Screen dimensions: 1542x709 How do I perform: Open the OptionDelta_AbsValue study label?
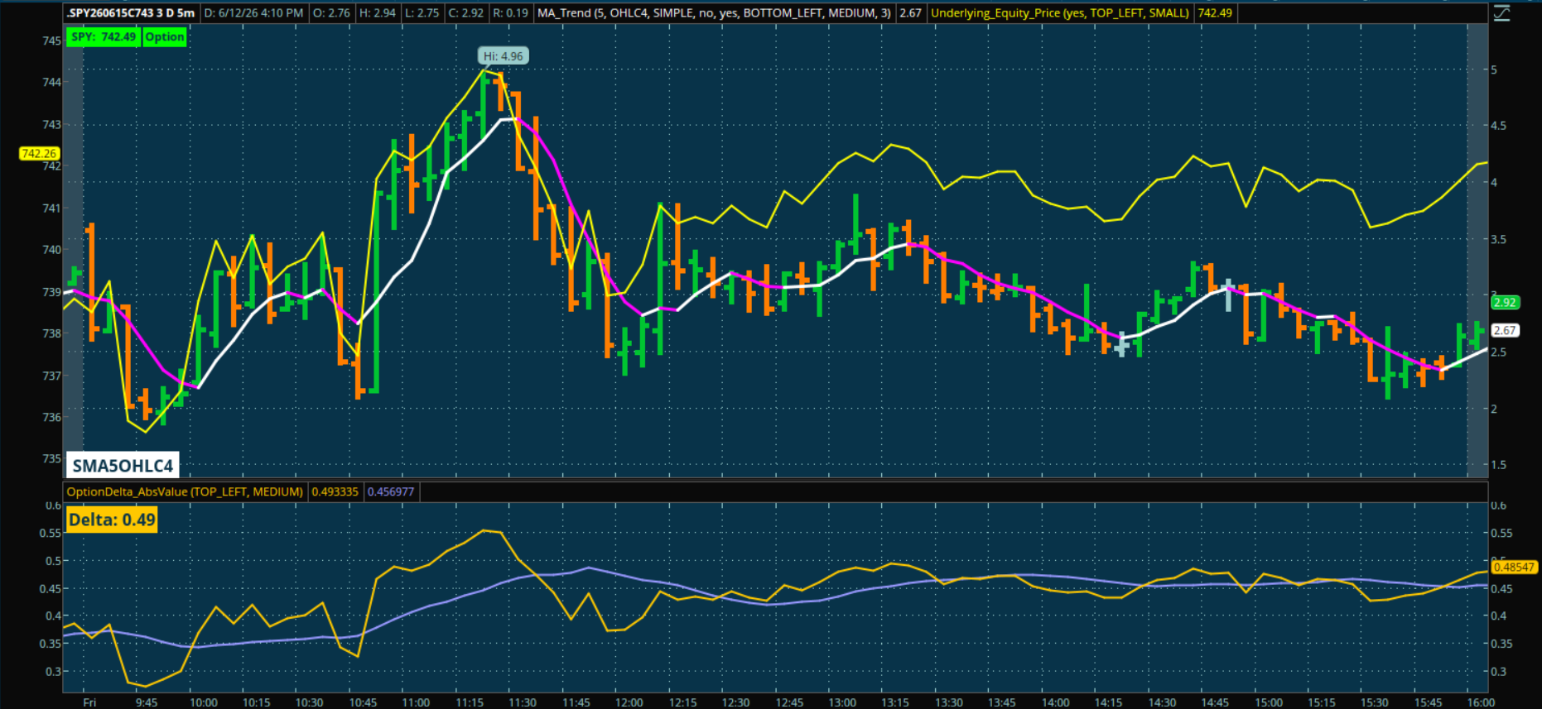pos(185,492)
